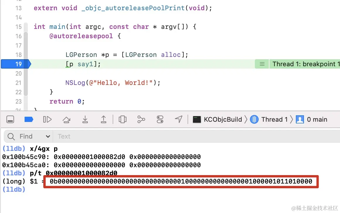Select line number 21 in the gutter
This screenshot has height=213, width=340.
point(18,83)
